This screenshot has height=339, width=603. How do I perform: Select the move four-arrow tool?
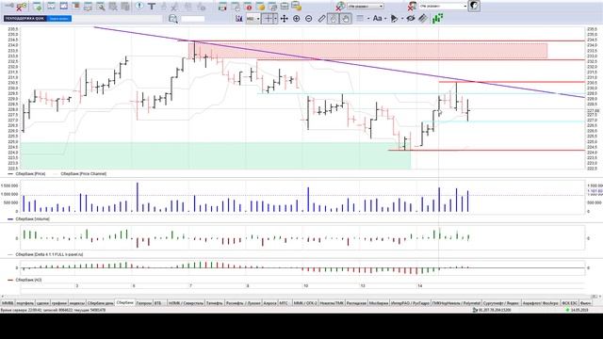click(x=285, y=19)
